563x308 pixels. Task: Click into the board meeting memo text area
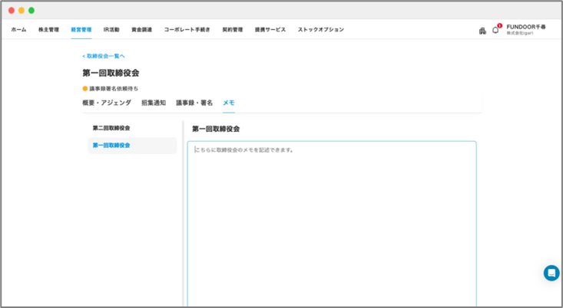coord(331,222)
